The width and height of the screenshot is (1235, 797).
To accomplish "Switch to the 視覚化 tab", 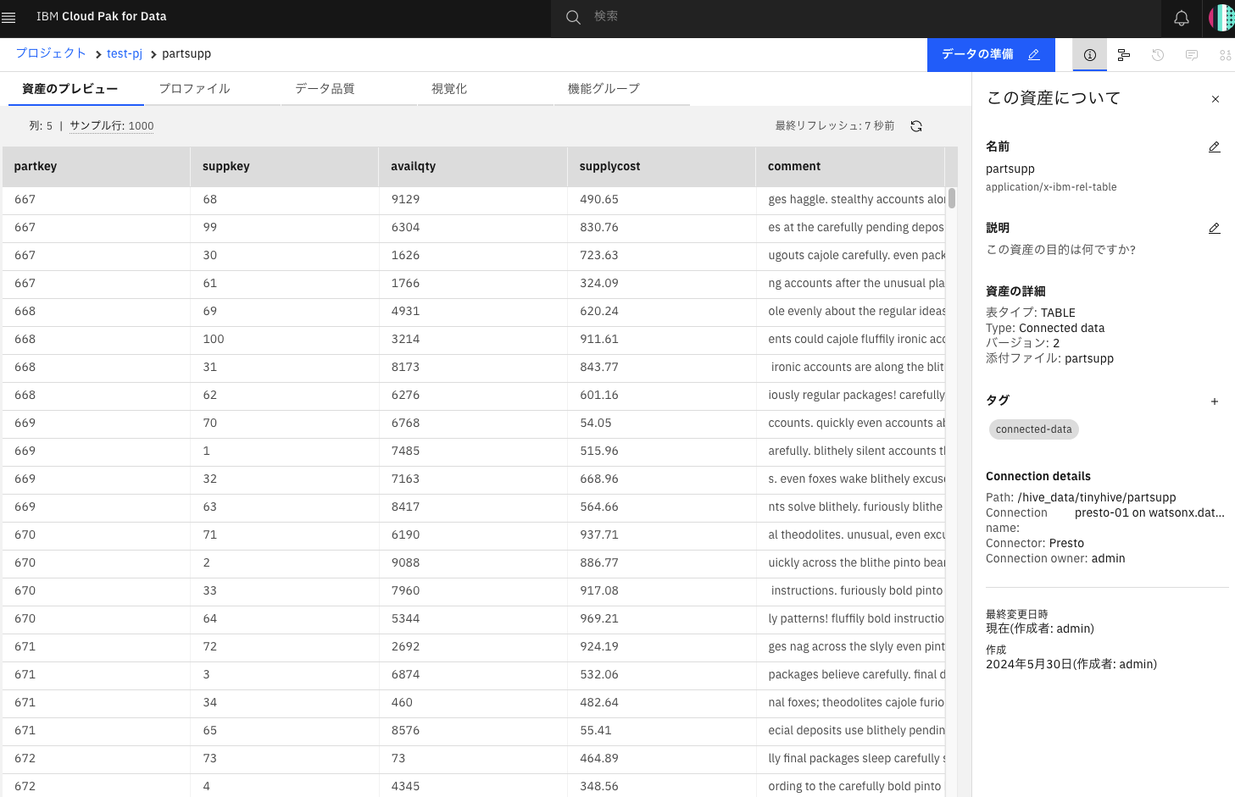I will (x=486, y=89).
